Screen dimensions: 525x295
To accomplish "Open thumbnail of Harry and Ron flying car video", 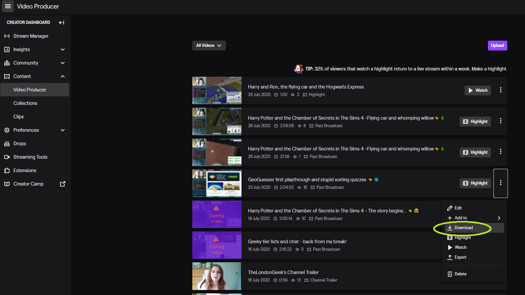I will (x=217, y=90).
